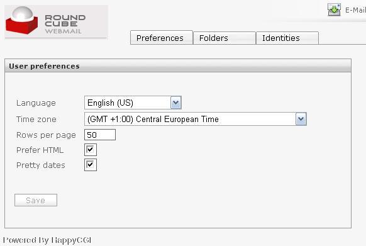366x246 pixels.
Task: Click the Prefer HTML label
Action: (x=40, y=150)
